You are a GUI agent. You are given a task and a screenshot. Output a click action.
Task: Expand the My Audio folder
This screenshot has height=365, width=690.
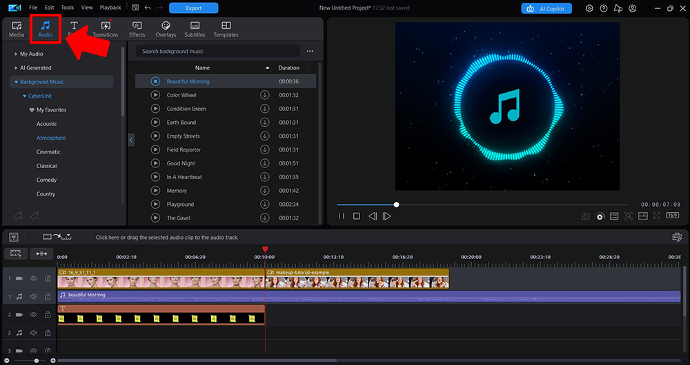(16, 54)
